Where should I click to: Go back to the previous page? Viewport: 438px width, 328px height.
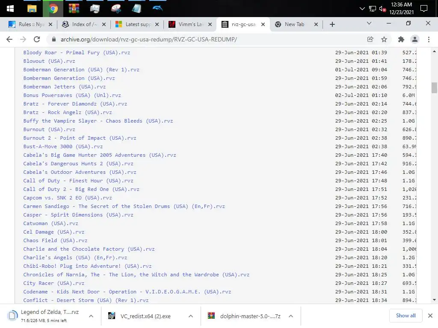click(9, 39)
